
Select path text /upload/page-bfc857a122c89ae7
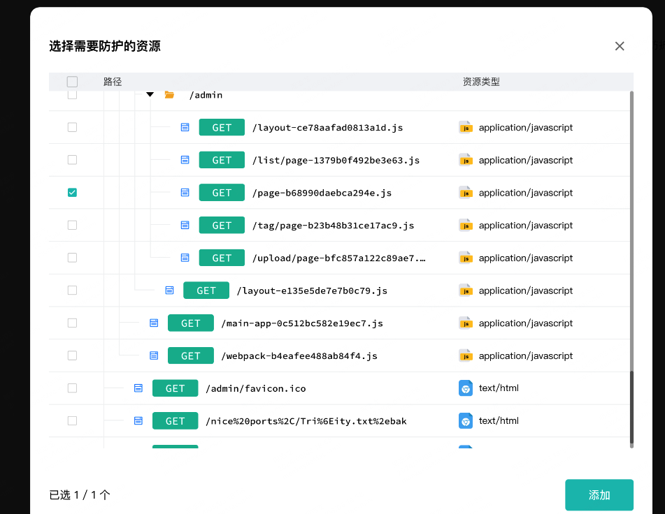point(339,258)
